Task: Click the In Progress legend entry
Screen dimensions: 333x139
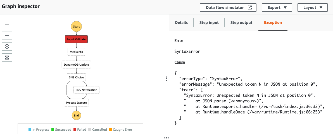Action: [x=39, y=130]
